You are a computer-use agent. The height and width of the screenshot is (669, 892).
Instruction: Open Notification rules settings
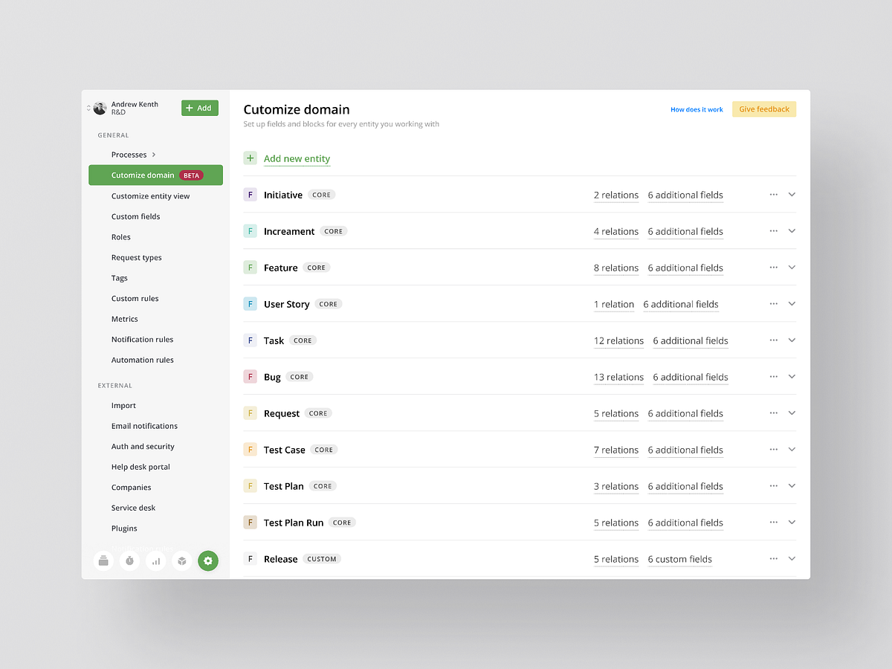pos(142,339)
